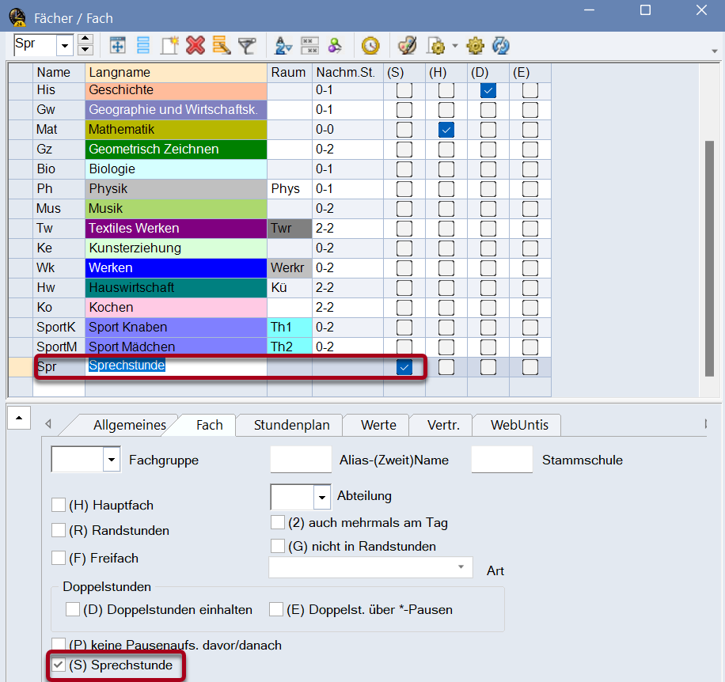Expand the Abteilung dropdown
The height and width of the screenshot is (682, 725).
click(321, 497)
